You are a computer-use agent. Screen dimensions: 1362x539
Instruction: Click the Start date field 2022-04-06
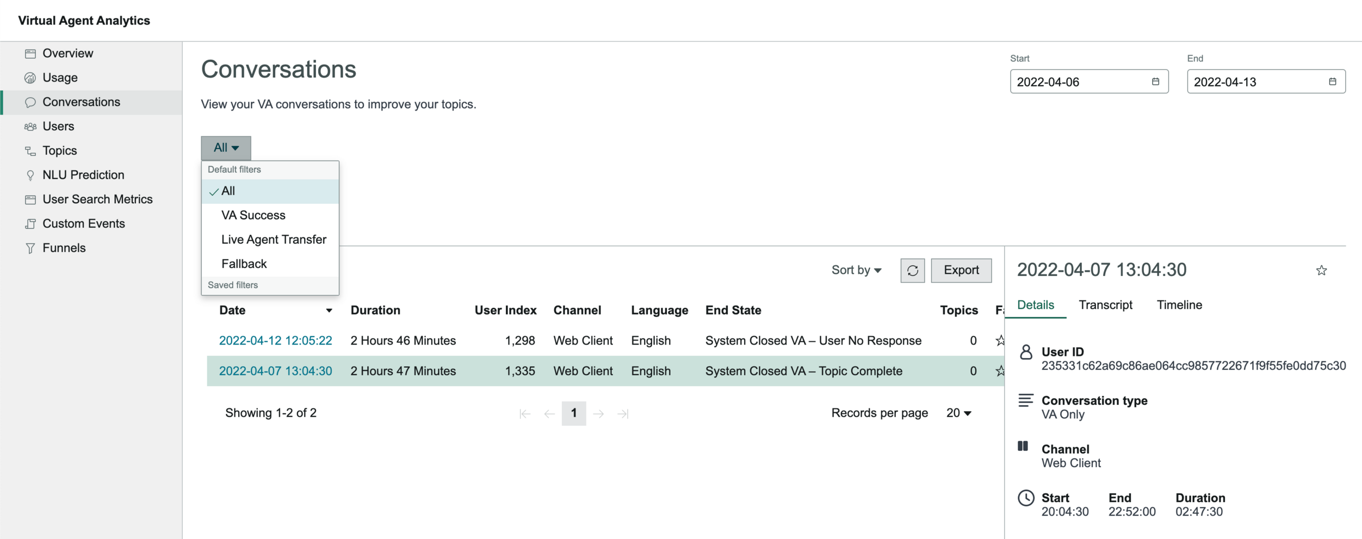point(1089,82)
